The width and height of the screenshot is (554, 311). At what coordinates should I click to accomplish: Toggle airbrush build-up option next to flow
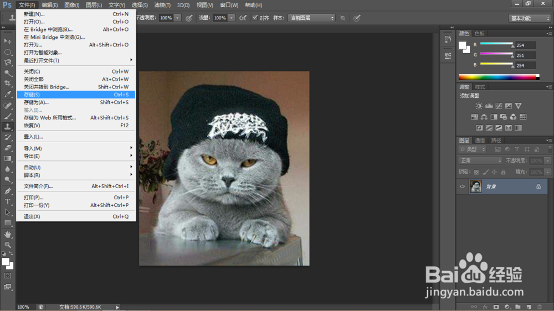243,18
